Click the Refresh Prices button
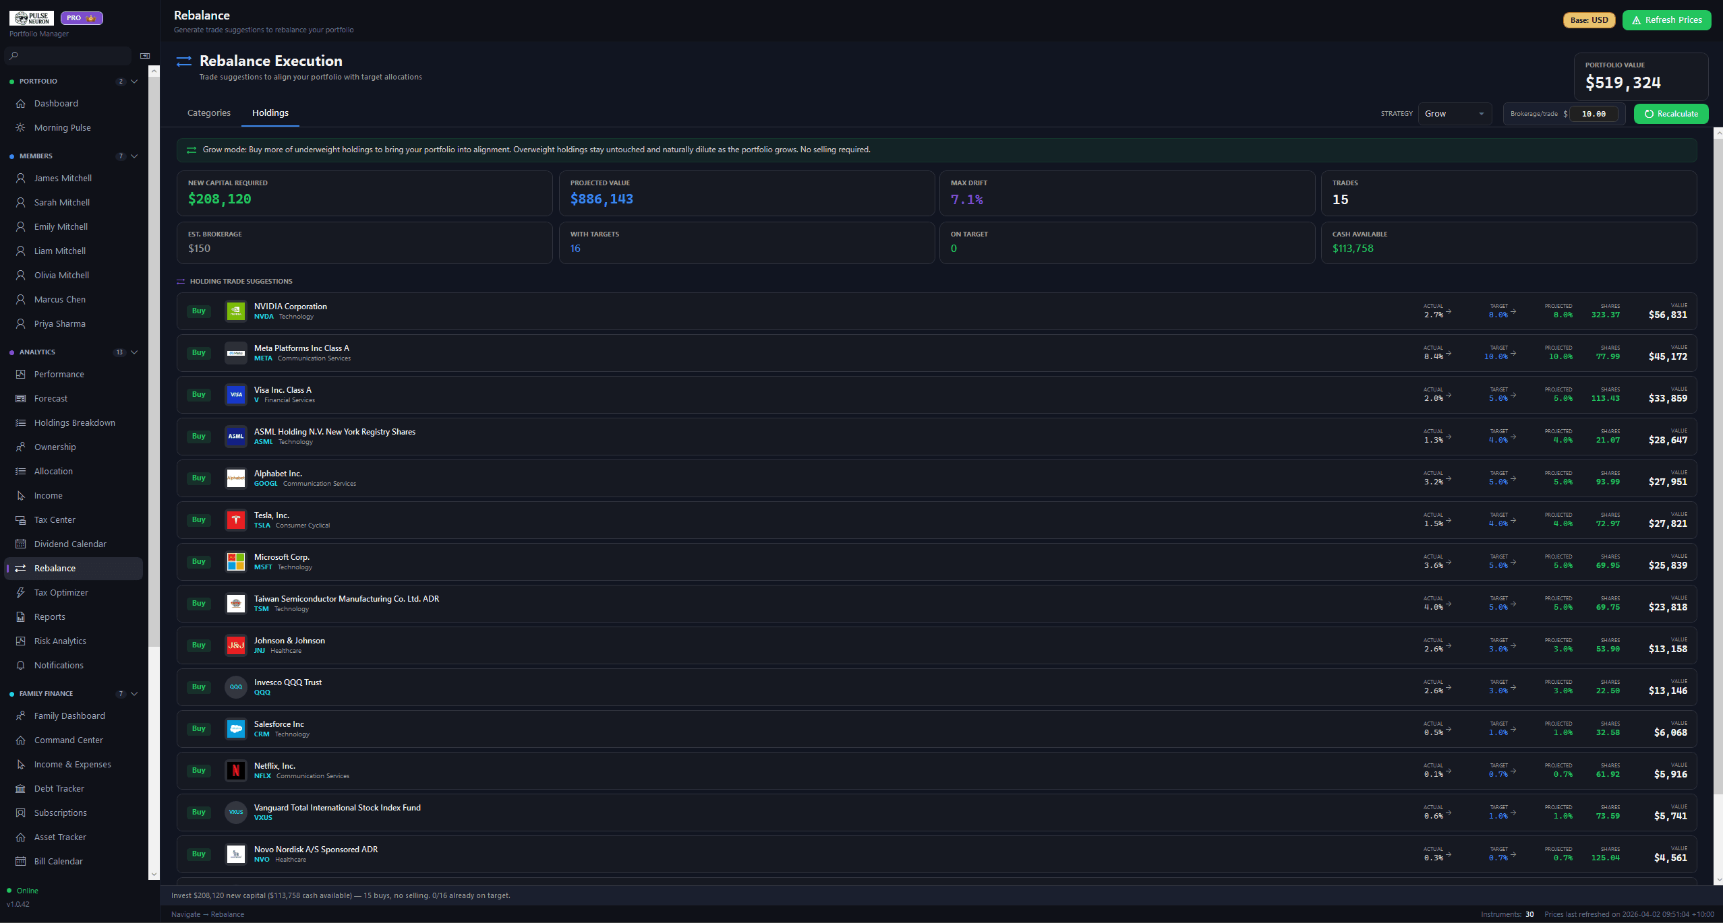Image resolution: width=1723 pixels, height=923 pixels. (x=1666, y=20)
